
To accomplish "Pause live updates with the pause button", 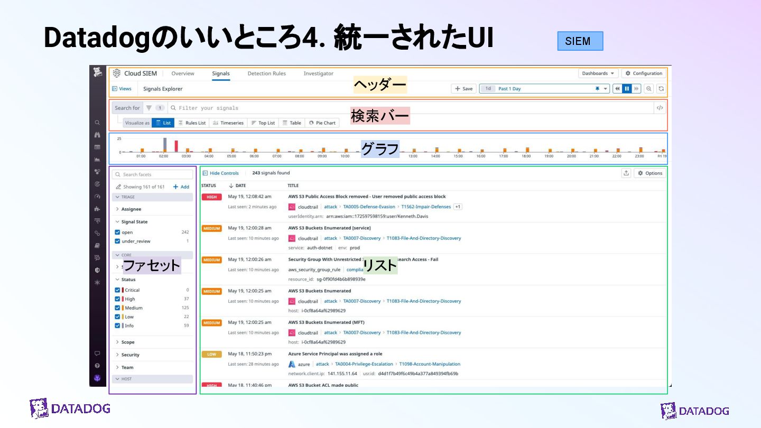I will tap(627, 89).
